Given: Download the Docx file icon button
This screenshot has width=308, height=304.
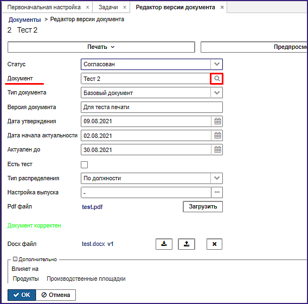Looking at the screenshot, I should [x=164, y=244].
